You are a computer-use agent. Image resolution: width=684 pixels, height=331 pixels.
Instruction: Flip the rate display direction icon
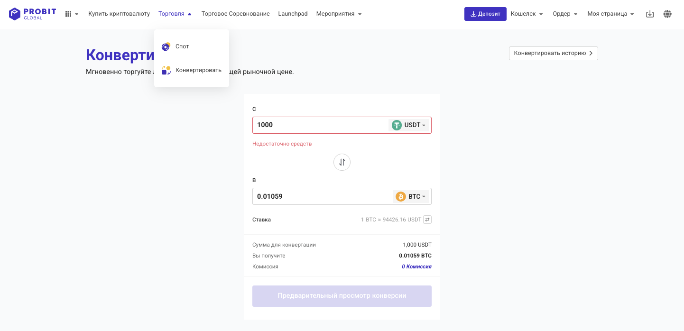point(427,220)
